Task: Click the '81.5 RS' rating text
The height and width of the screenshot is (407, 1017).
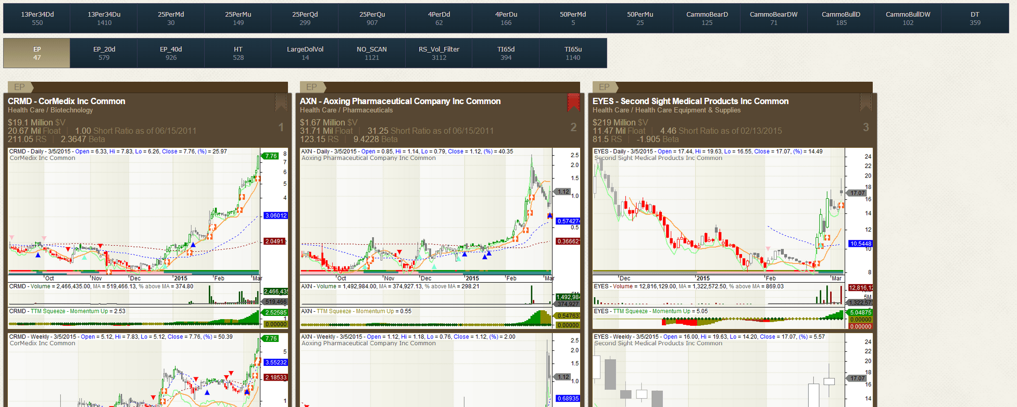Action: [x=607, y=139]
